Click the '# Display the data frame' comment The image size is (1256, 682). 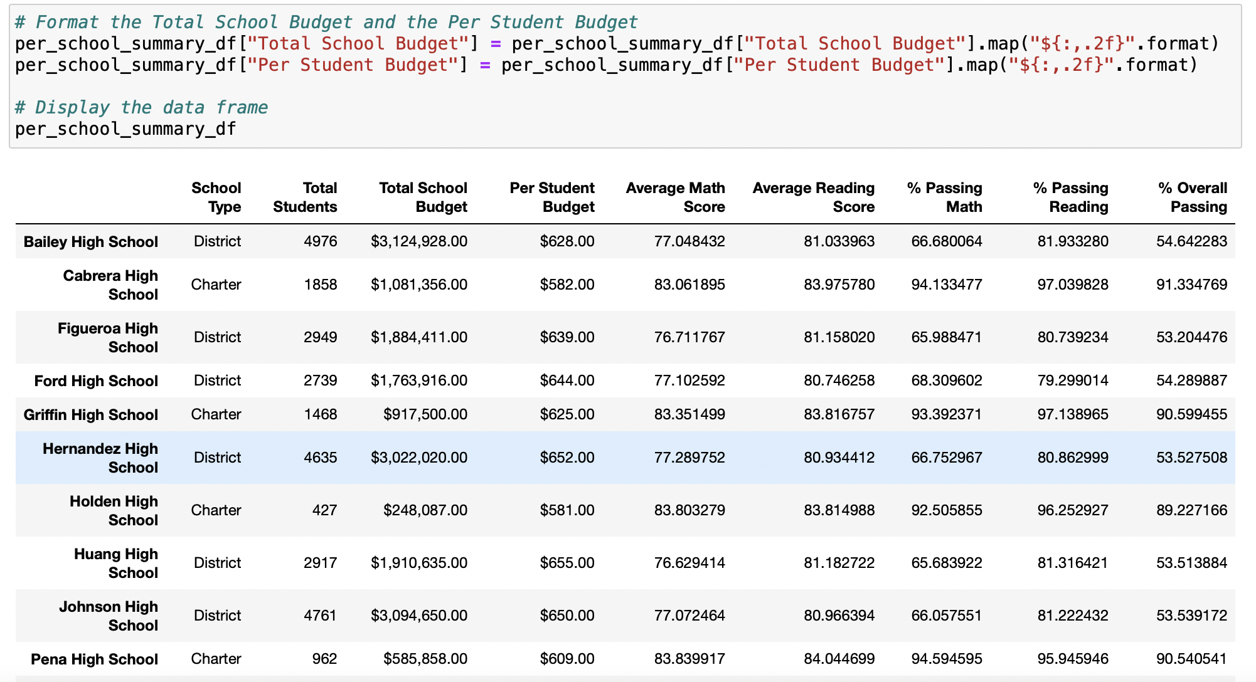(141, 107)
